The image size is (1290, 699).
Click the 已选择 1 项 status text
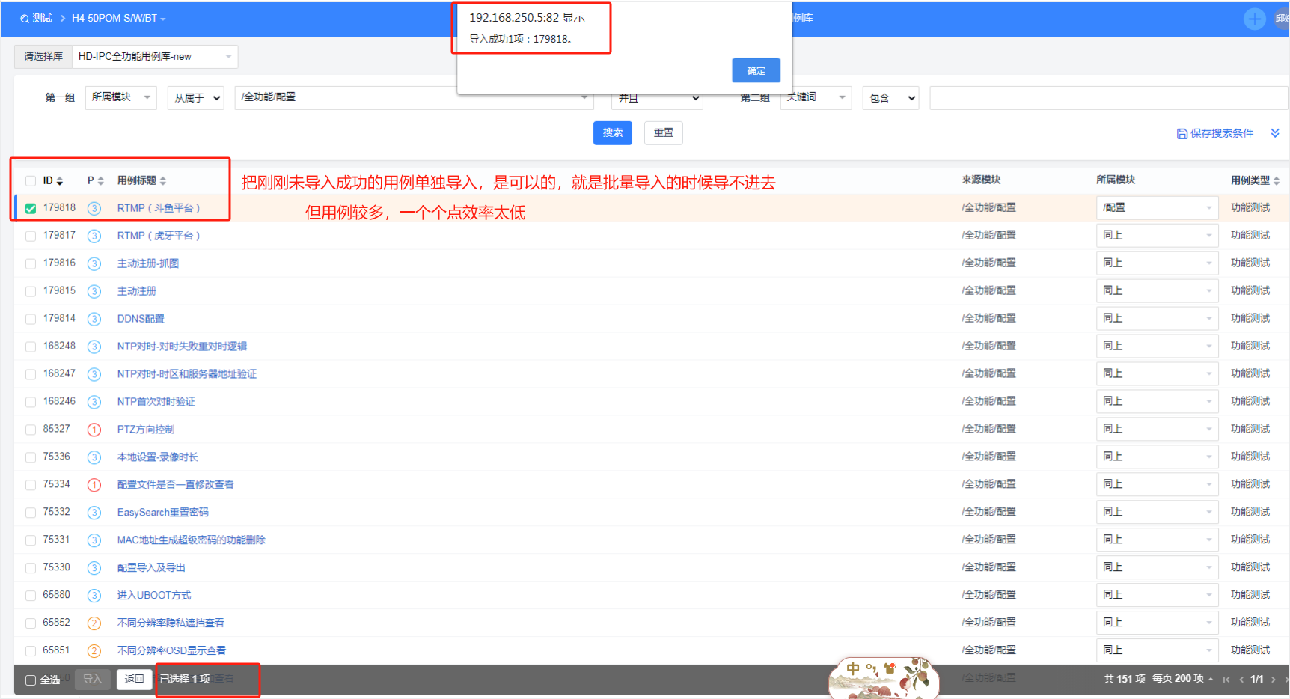[185, 679]
